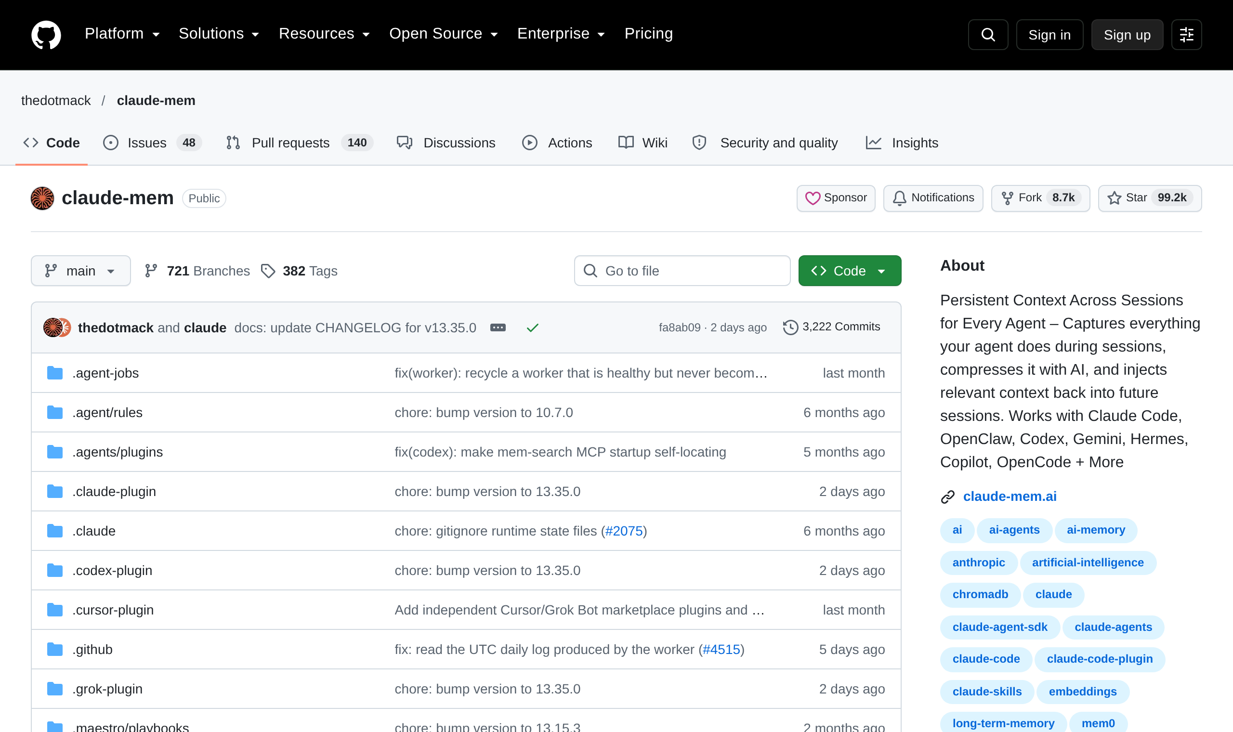Viewport: 1233px width, 732px height.
Task: Expand the Open Source menu
Action: (x=444, y=34)
